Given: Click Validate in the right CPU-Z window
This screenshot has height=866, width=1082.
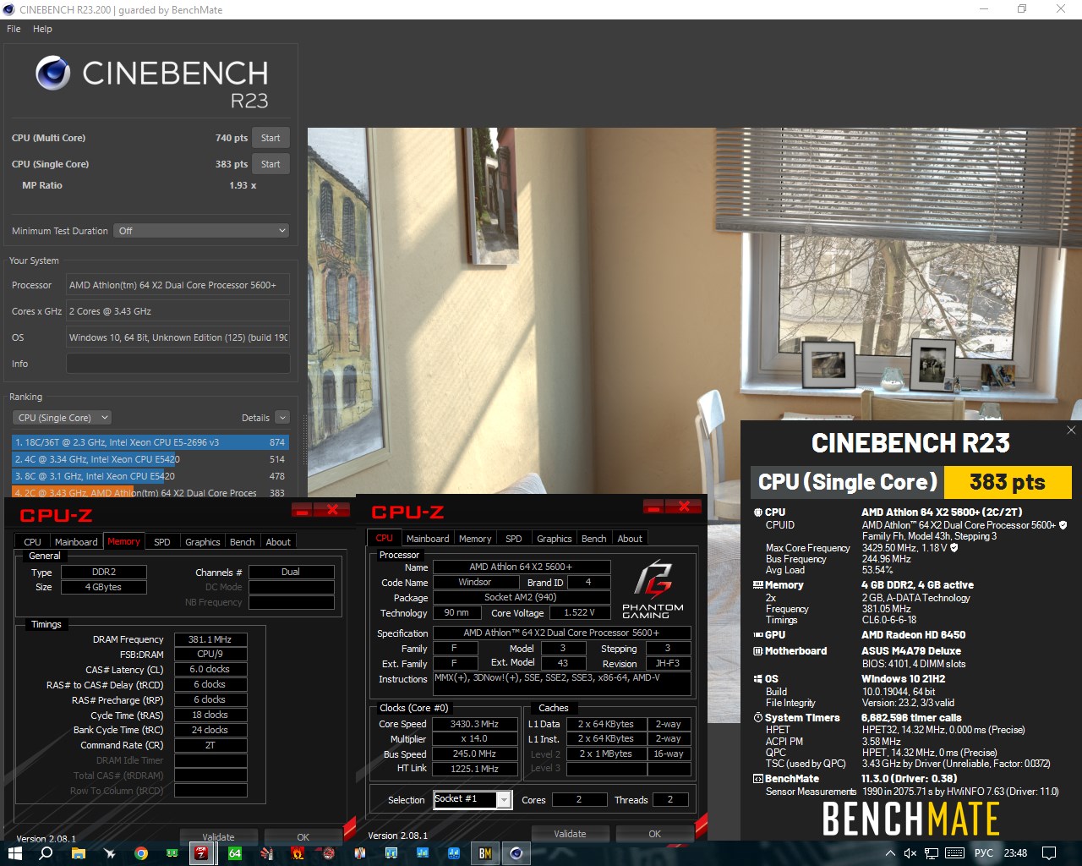Looking at the screenshot, I should (x=570, y=834).
